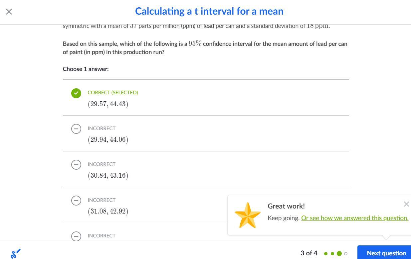Viewport: 411px width, 259px height.
Task: Click the second green progress dot
Action: click(332, 254)
